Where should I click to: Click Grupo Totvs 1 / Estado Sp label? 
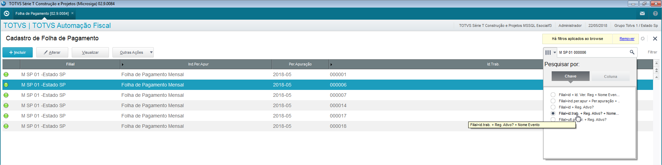[636, 25]
